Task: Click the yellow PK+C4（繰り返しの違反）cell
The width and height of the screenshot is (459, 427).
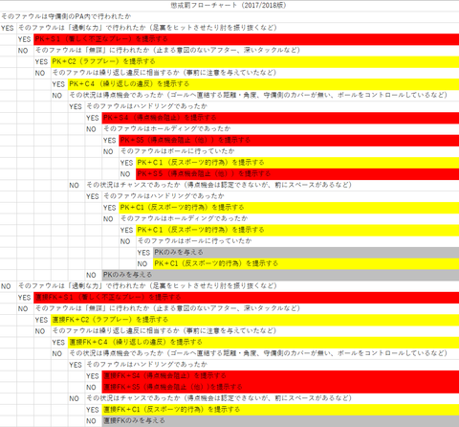Action: (x=263, y=84)
